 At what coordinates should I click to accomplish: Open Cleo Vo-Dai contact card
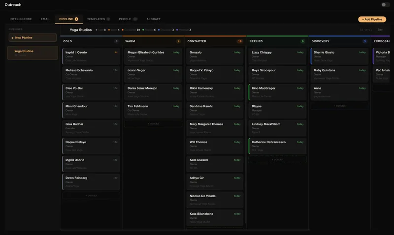point(91,92)
